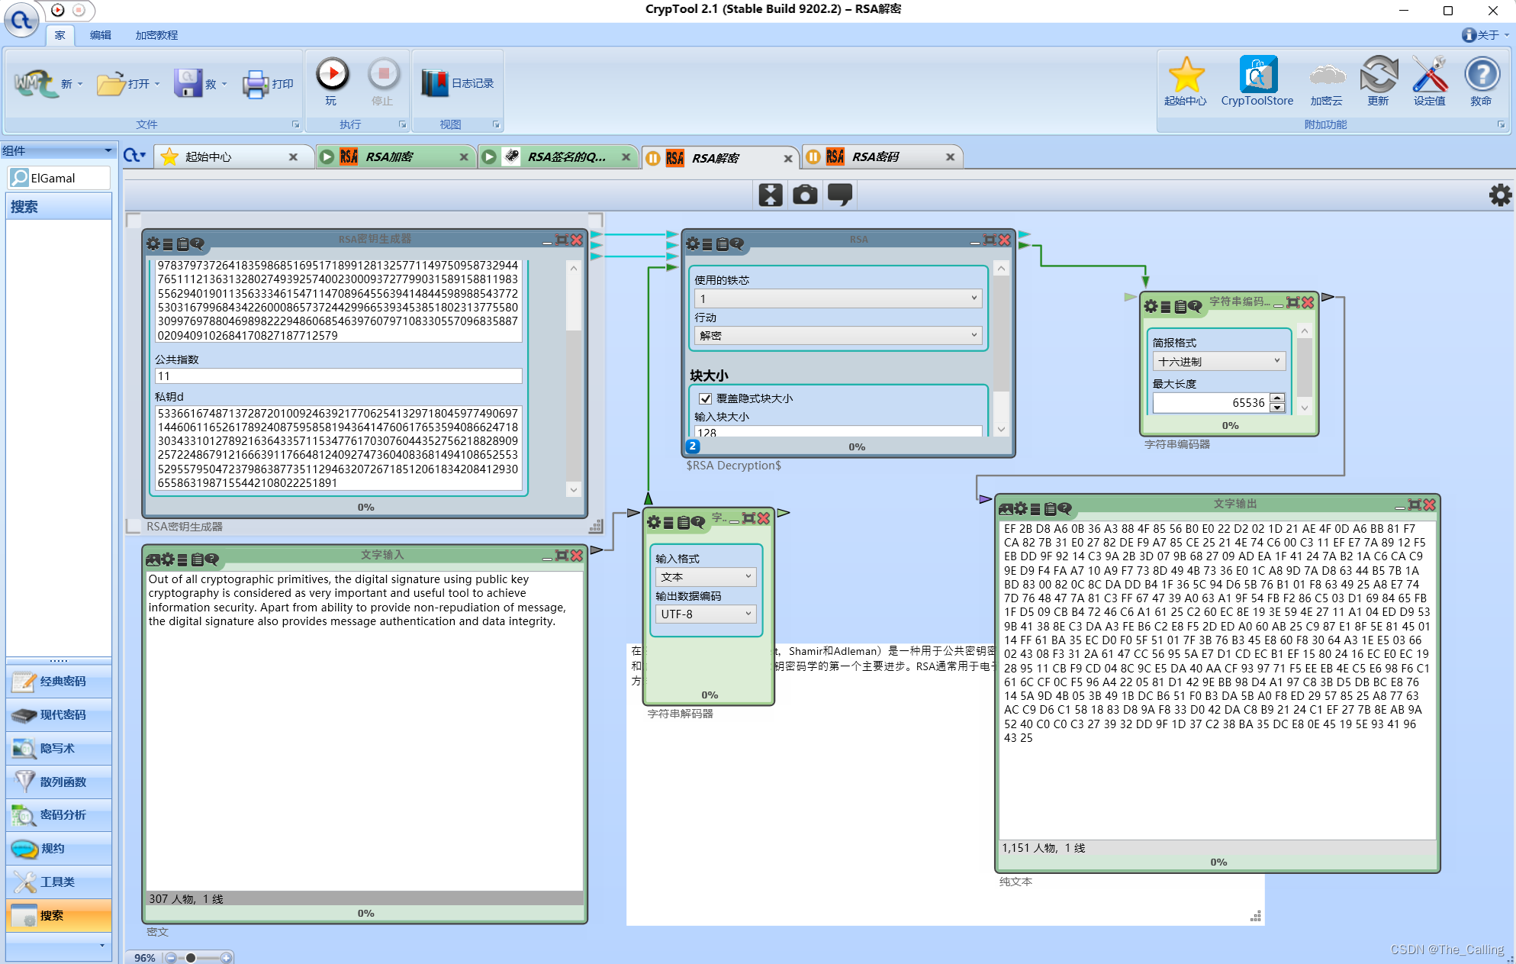The image size is (1516, 964).
Task: Expand the components panel header dropdown
Action: tap(108, 150)
